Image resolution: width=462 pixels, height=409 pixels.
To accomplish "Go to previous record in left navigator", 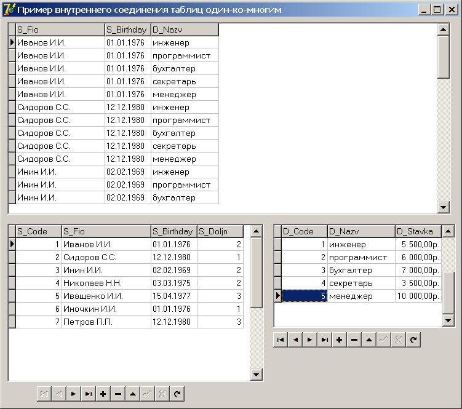I will pyautogui.click(x=59, y=394).
